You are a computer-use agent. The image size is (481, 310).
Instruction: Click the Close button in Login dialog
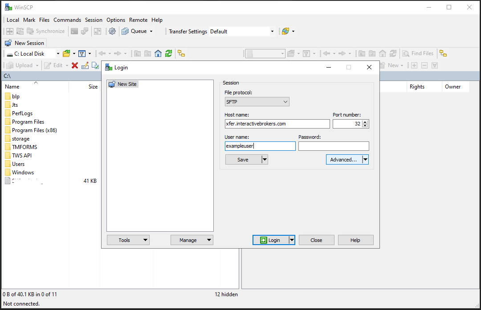316,240
